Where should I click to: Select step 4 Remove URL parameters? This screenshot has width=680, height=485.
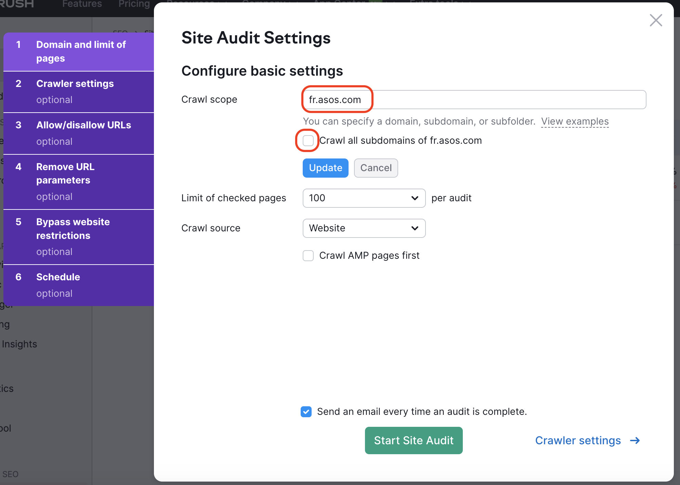pyautogui.click(x=65, y=181)
